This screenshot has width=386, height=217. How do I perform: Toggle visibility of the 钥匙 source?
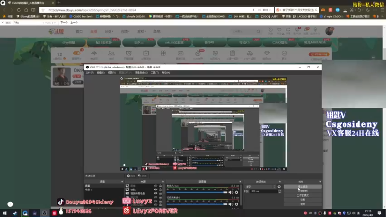tap(155, 190)
